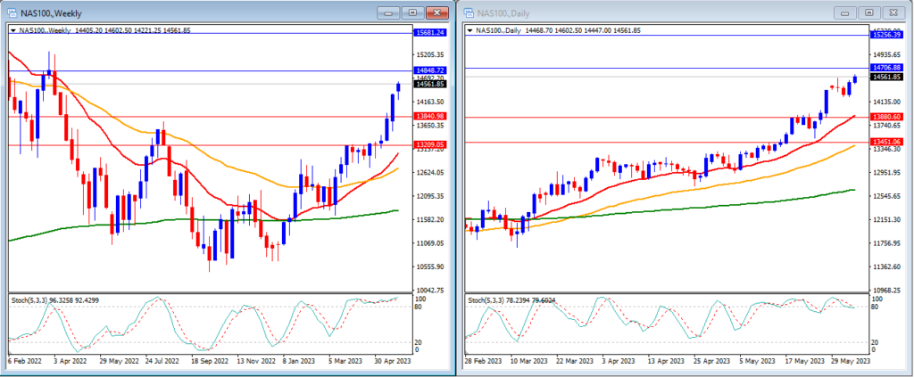The height and width of the screenshot is (377, 914).
Task: Close the NAS100 Daily chart window
Action: (893, 12)
